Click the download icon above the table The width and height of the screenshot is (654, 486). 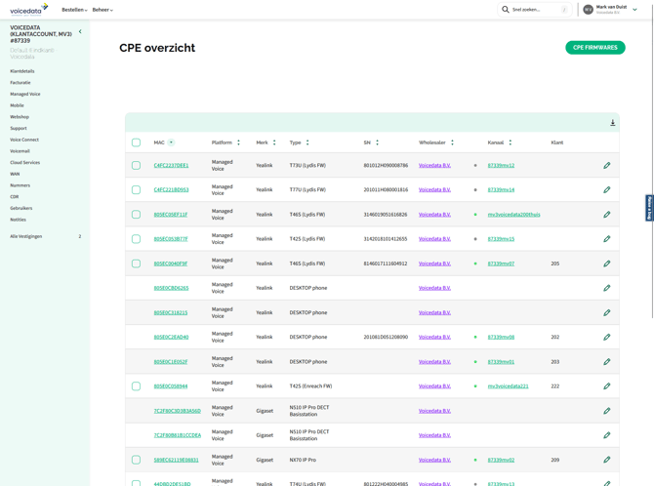click(x=613, y=123)
